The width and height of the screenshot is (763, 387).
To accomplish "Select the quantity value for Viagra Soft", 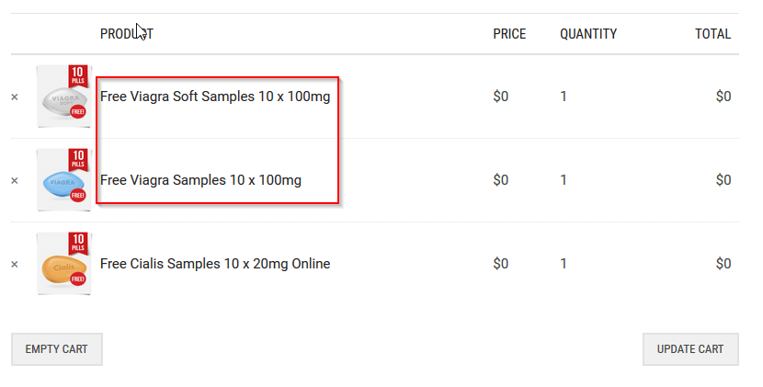I will click(x=564, y=97).
